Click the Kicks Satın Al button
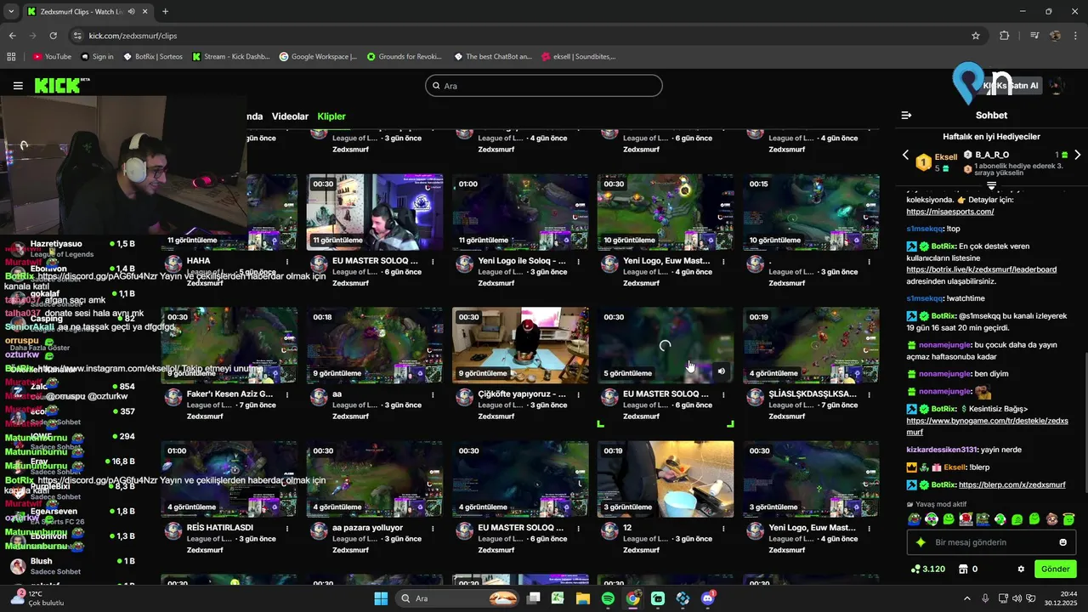Viewport: 1088px width, 612px height. [x=1011, y=86]
